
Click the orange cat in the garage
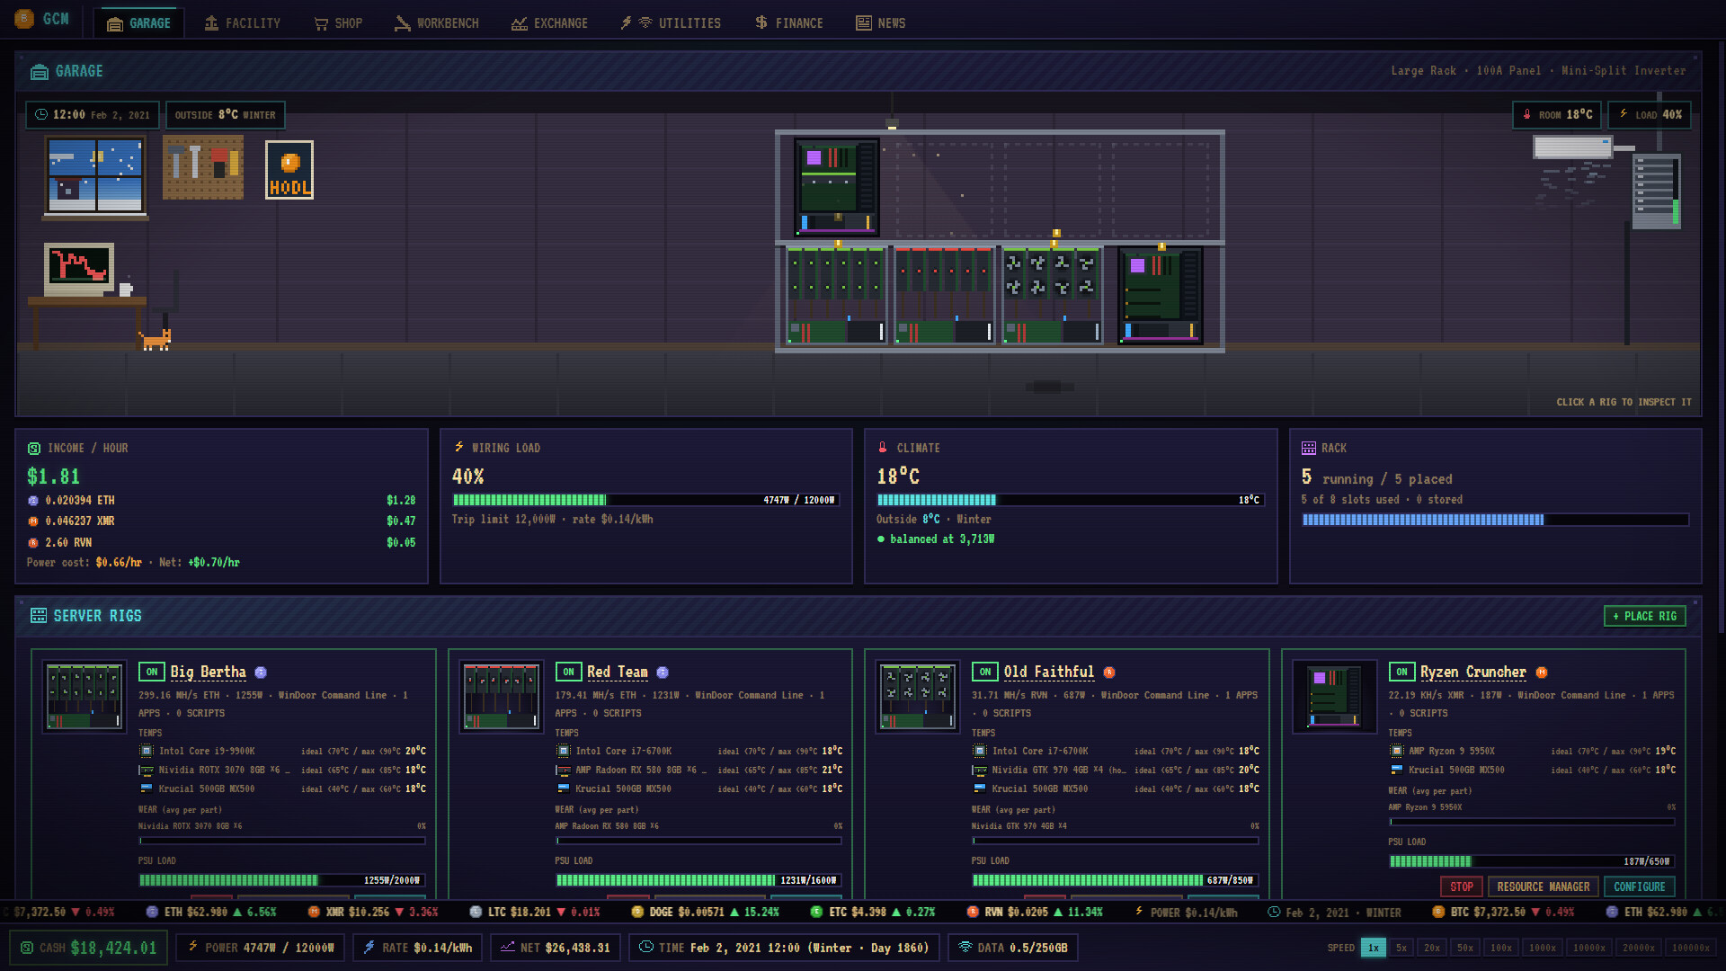click(x=156, y=340)
